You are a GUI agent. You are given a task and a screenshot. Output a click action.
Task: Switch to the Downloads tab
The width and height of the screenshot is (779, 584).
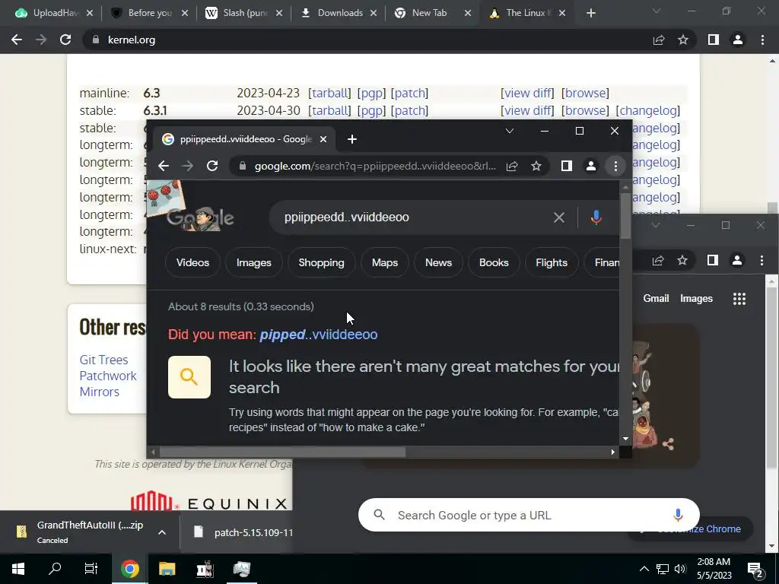point(333,13)
